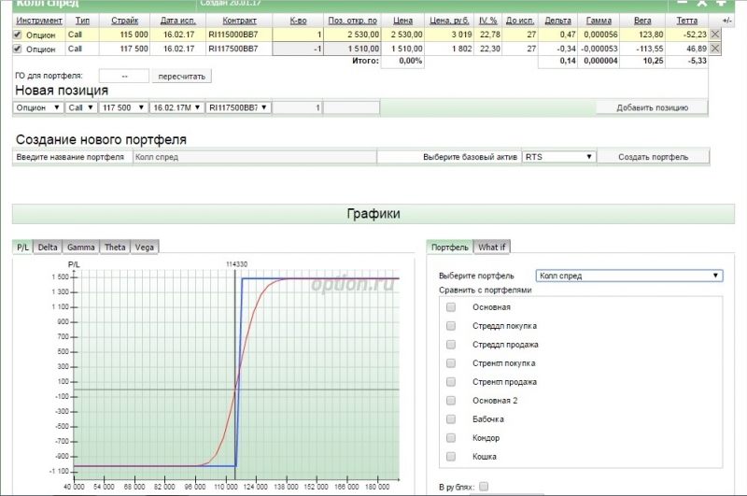
Task: Toggle the second Опцион row checkbox
Action: pos(18,48)
